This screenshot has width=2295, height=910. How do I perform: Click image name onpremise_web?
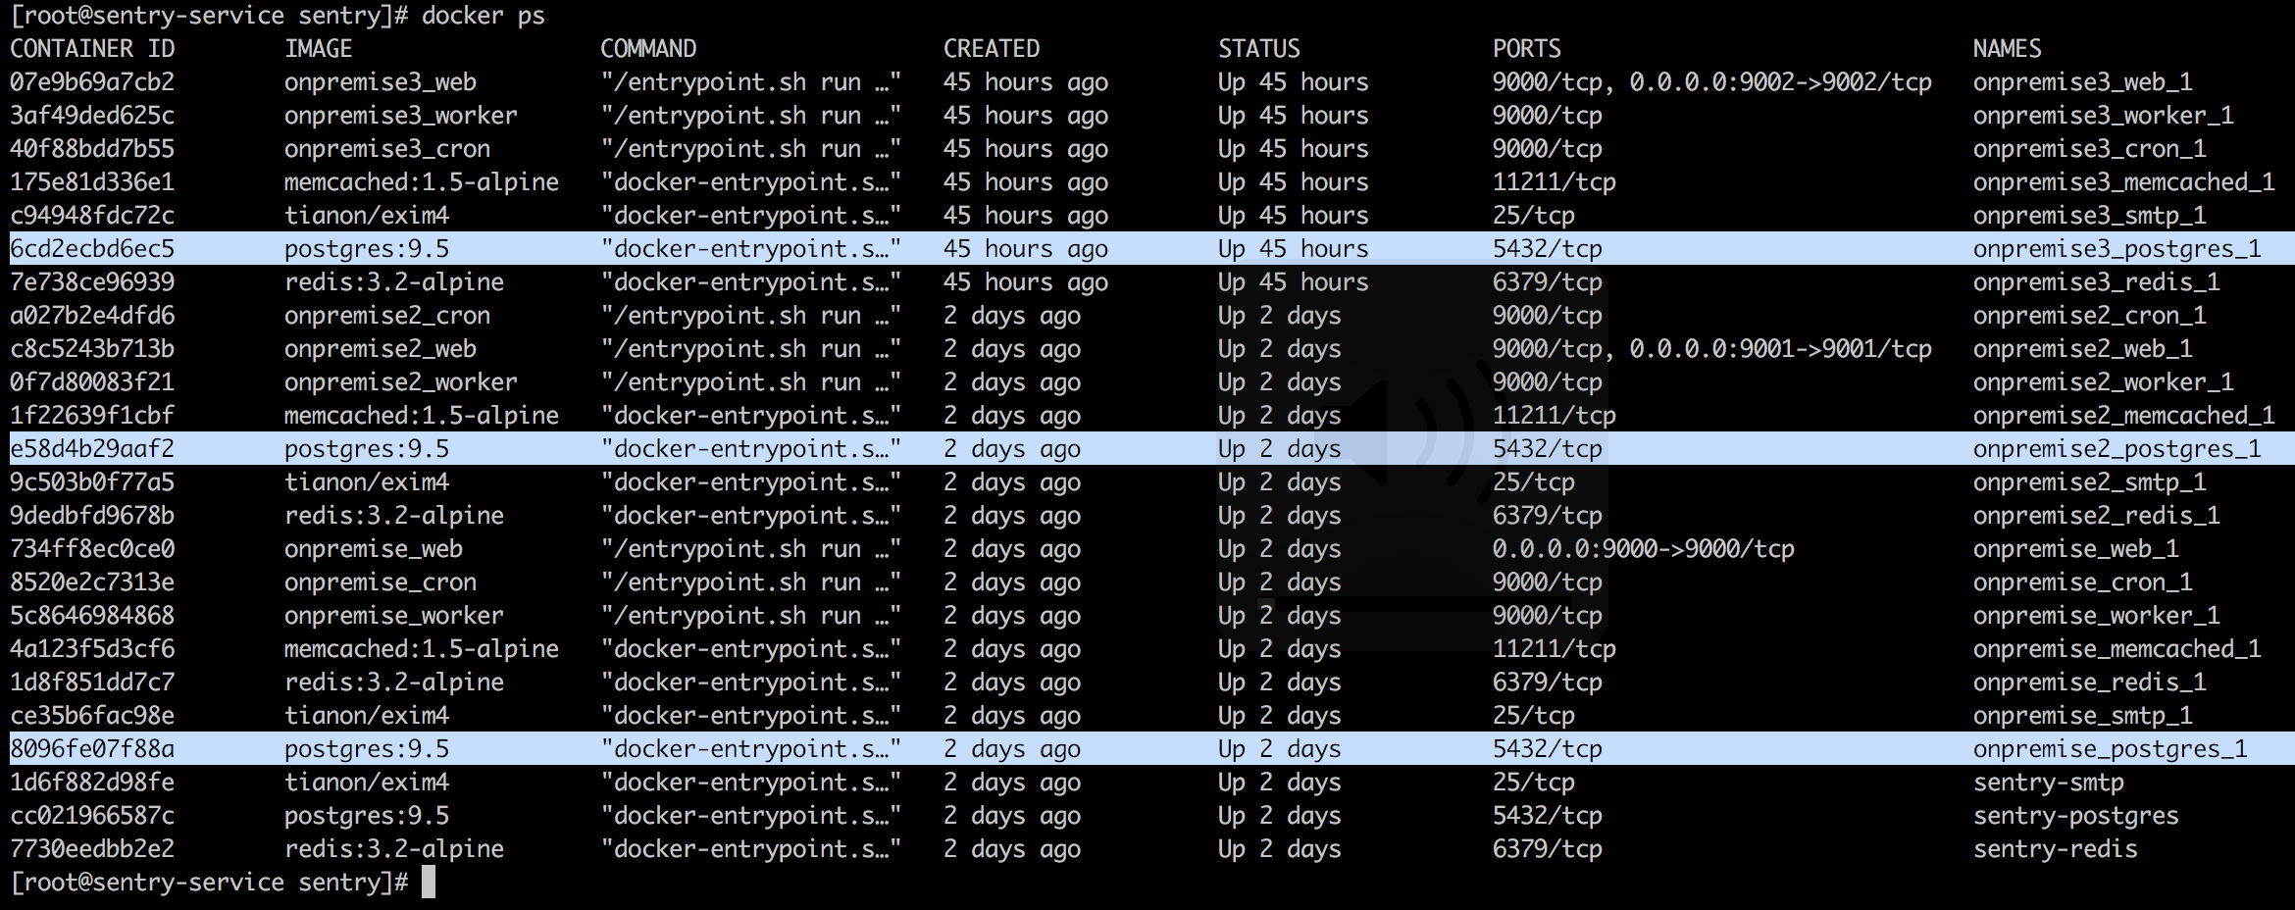pos(374,549)
